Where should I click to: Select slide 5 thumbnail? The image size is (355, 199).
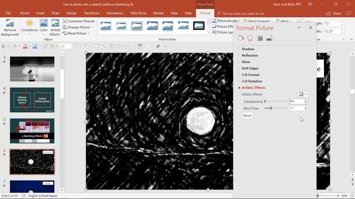click(32, 130)
